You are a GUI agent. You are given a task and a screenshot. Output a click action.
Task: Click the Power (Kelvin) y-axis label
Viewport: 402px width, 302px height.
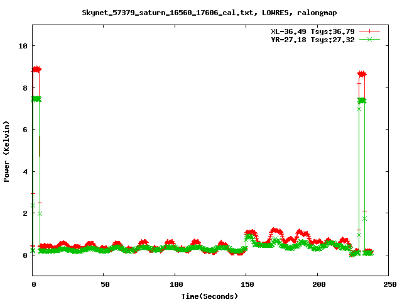point(7,150)
